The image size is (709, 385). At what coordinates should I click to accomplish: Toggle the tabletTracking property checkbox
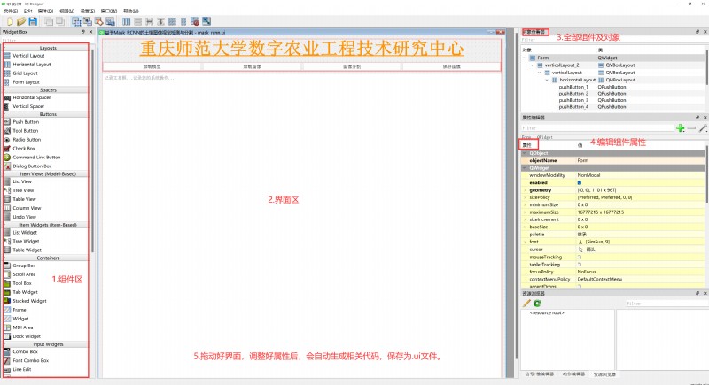point(580,265)
